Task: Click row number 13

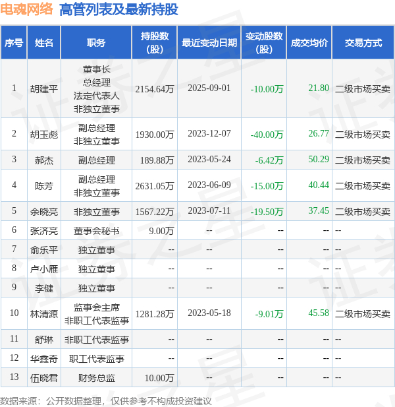Action: point(14,377)
